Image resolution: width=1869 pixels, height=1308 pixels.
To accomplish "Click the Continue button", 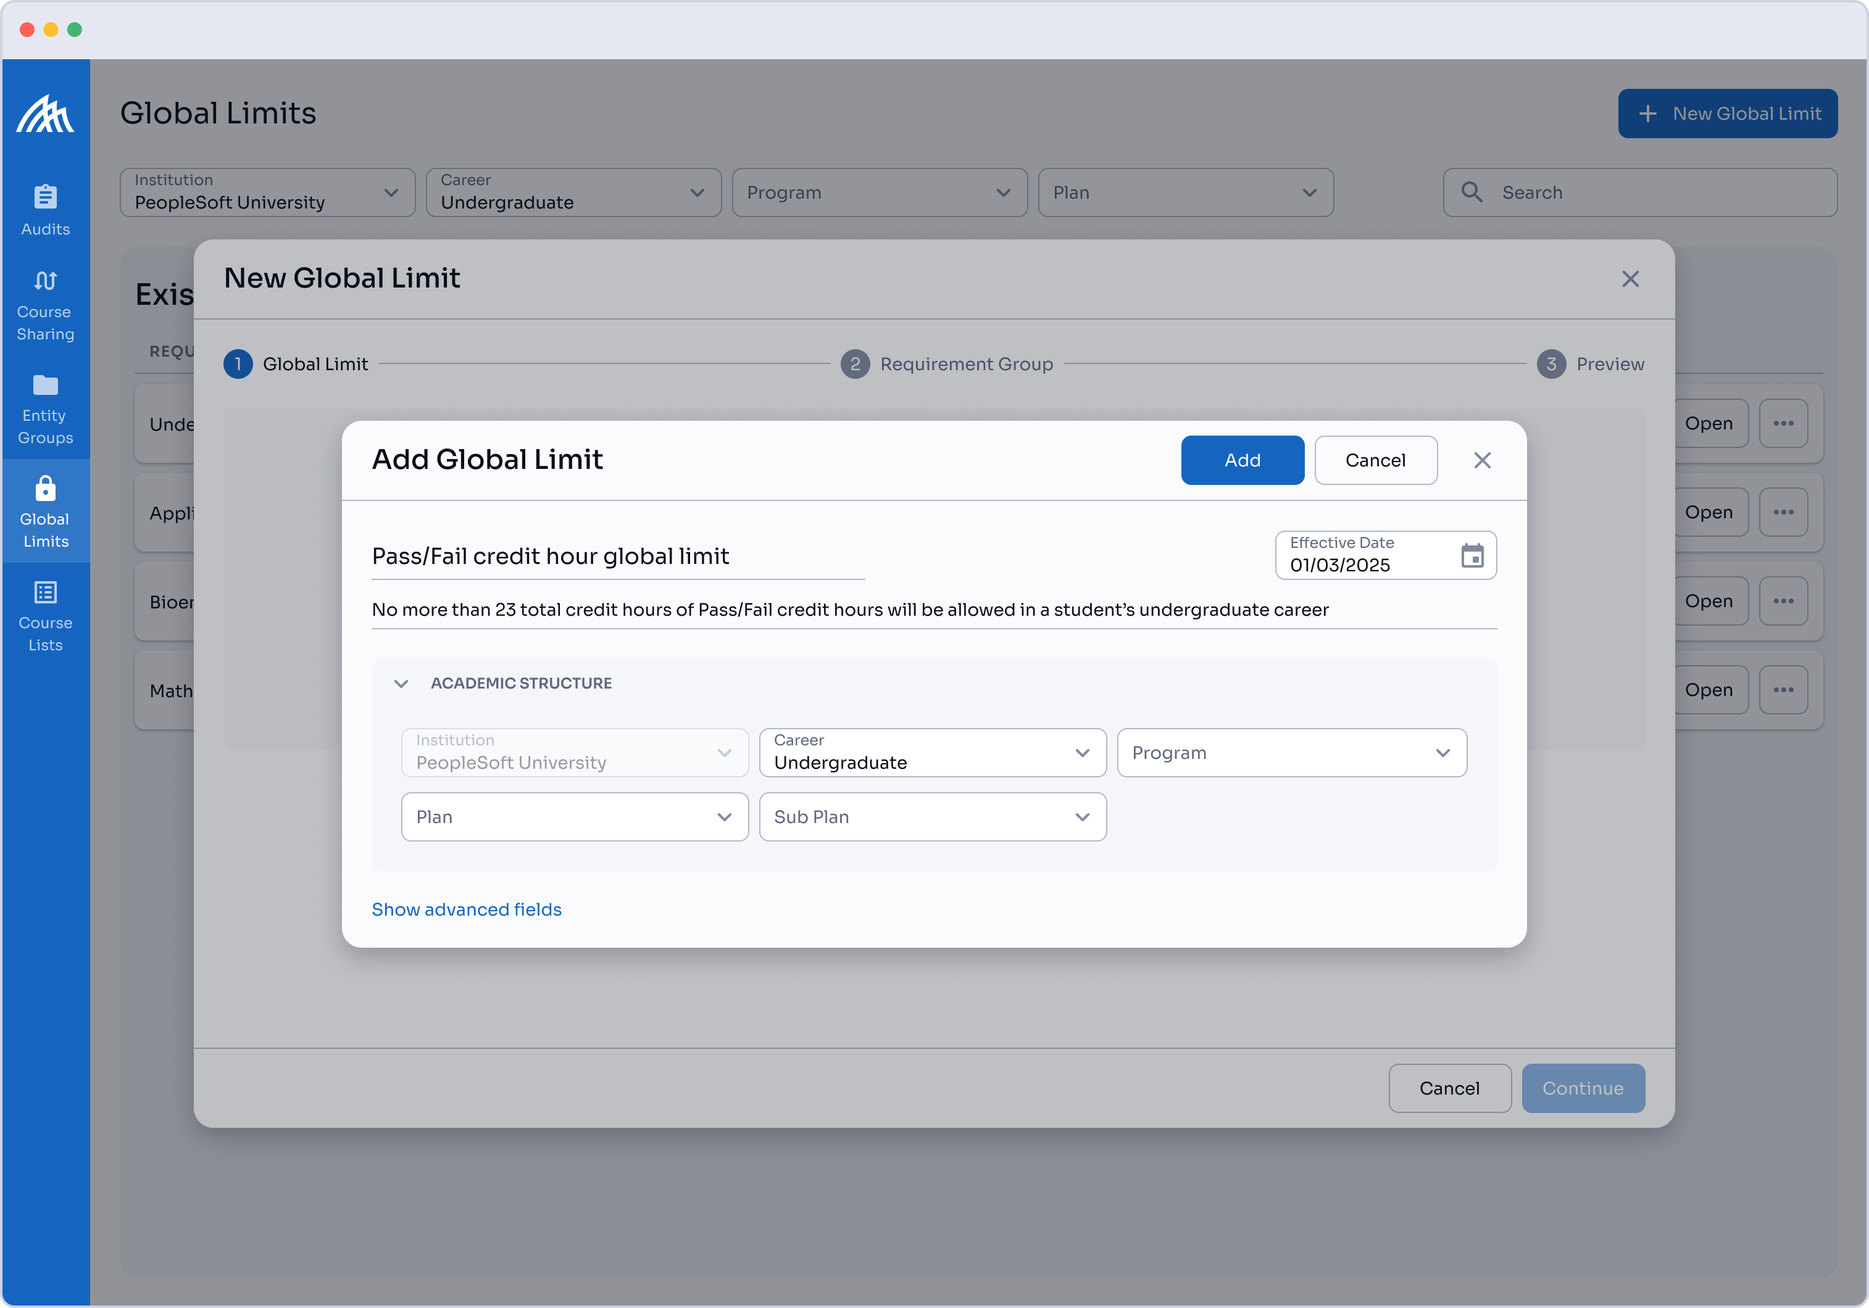I will tap(1583, 1088).
